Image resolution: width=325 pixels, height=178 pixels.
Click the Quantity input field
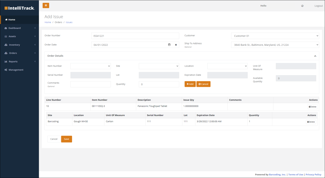point(159,84)
